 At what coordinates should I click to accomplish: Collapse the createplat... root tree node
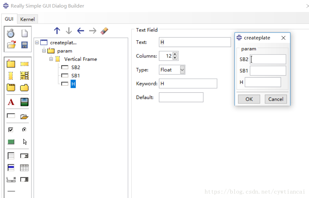coord(37,43)
